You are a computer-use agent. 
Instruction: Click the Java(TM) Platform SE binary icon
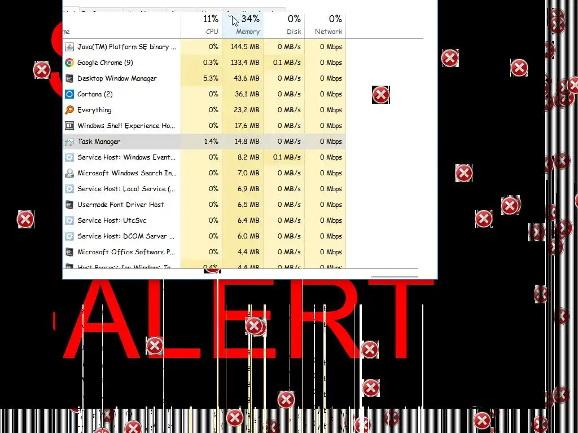pos(69,47)
